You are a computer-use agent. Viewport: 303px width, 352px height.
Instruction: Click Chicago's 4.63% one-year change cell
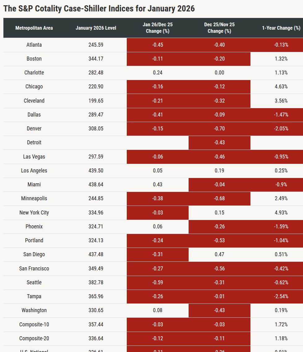pyautogui.click(x=281, y=87)
